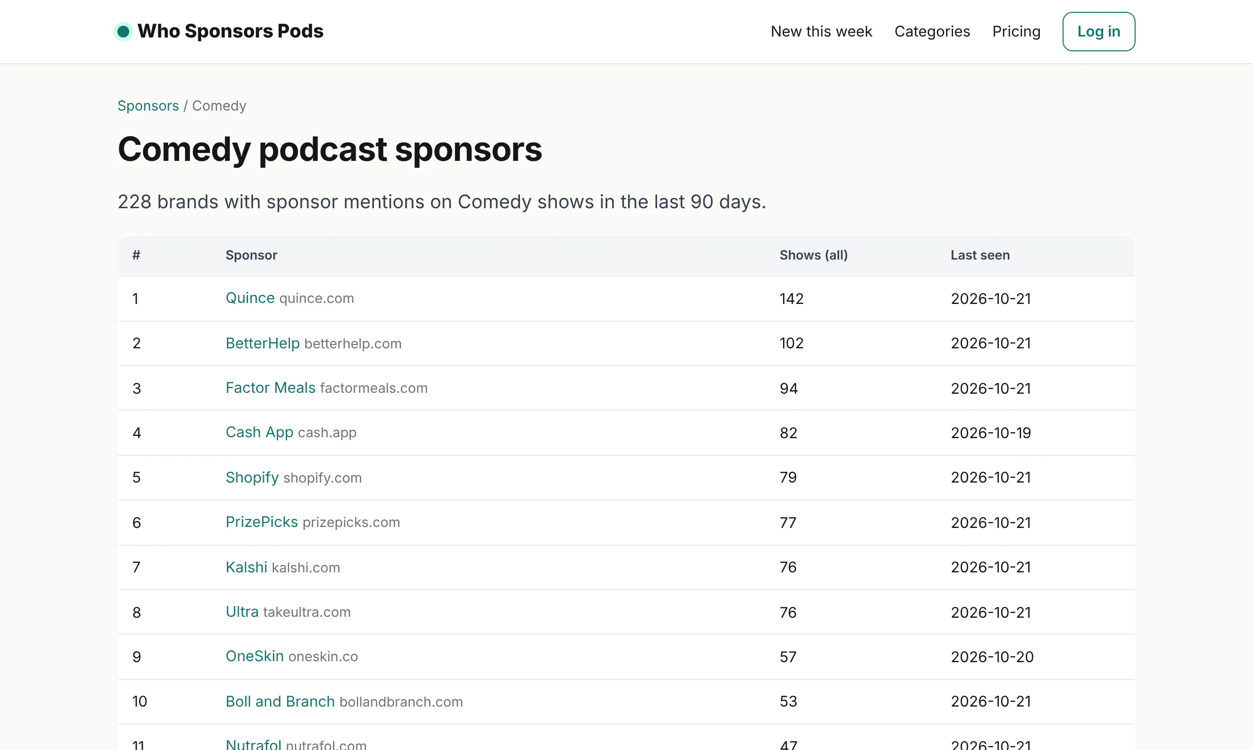Click the 2026-10-19 date for Cash App
1253x750 pixels.
(x=991, y=433)
